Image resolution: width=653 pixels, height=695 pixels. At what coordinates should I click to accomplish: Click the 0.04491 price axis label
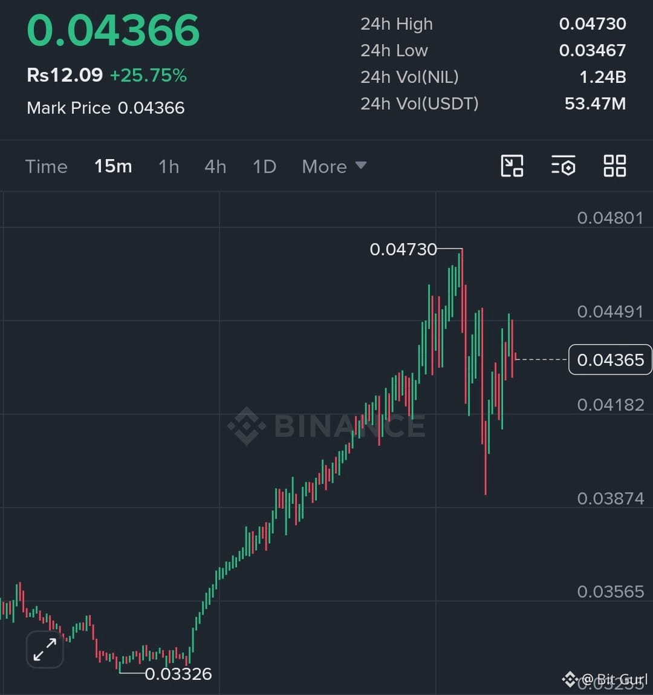611,312
